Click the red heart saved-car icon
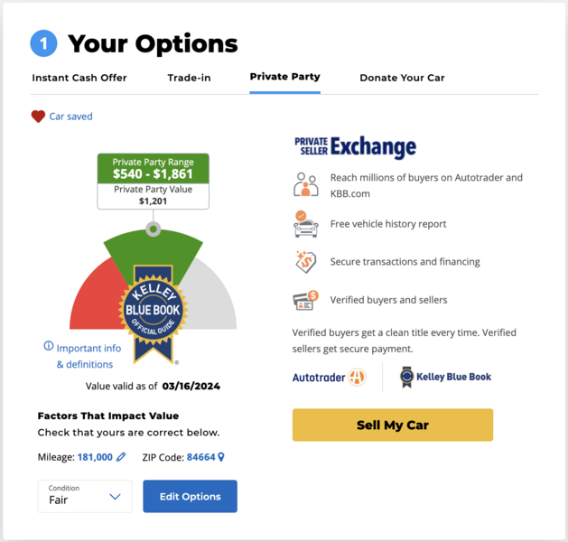The width and height of the screenshot is (568, 542). click(38, 117)
